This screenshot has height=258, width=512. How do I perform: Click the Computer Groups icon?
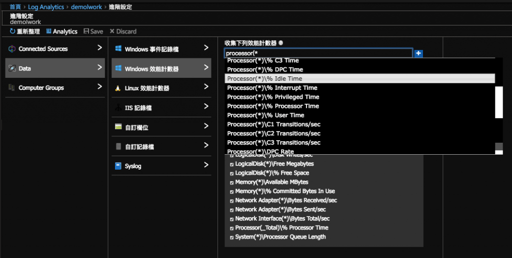pyautogui.click(x=12, y=88)
